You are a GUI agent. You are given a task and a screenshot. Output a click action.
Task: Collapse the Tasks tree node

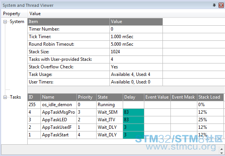point(5,97)
